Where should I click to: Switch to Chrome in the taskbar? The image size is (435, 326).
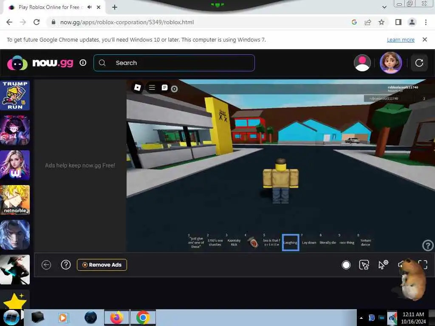point(143,318)
